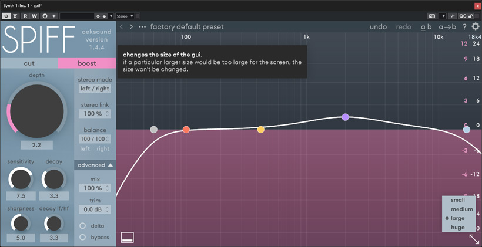Click the sharpness value 5.0
The image size is (482, 247).
(21, 238)
